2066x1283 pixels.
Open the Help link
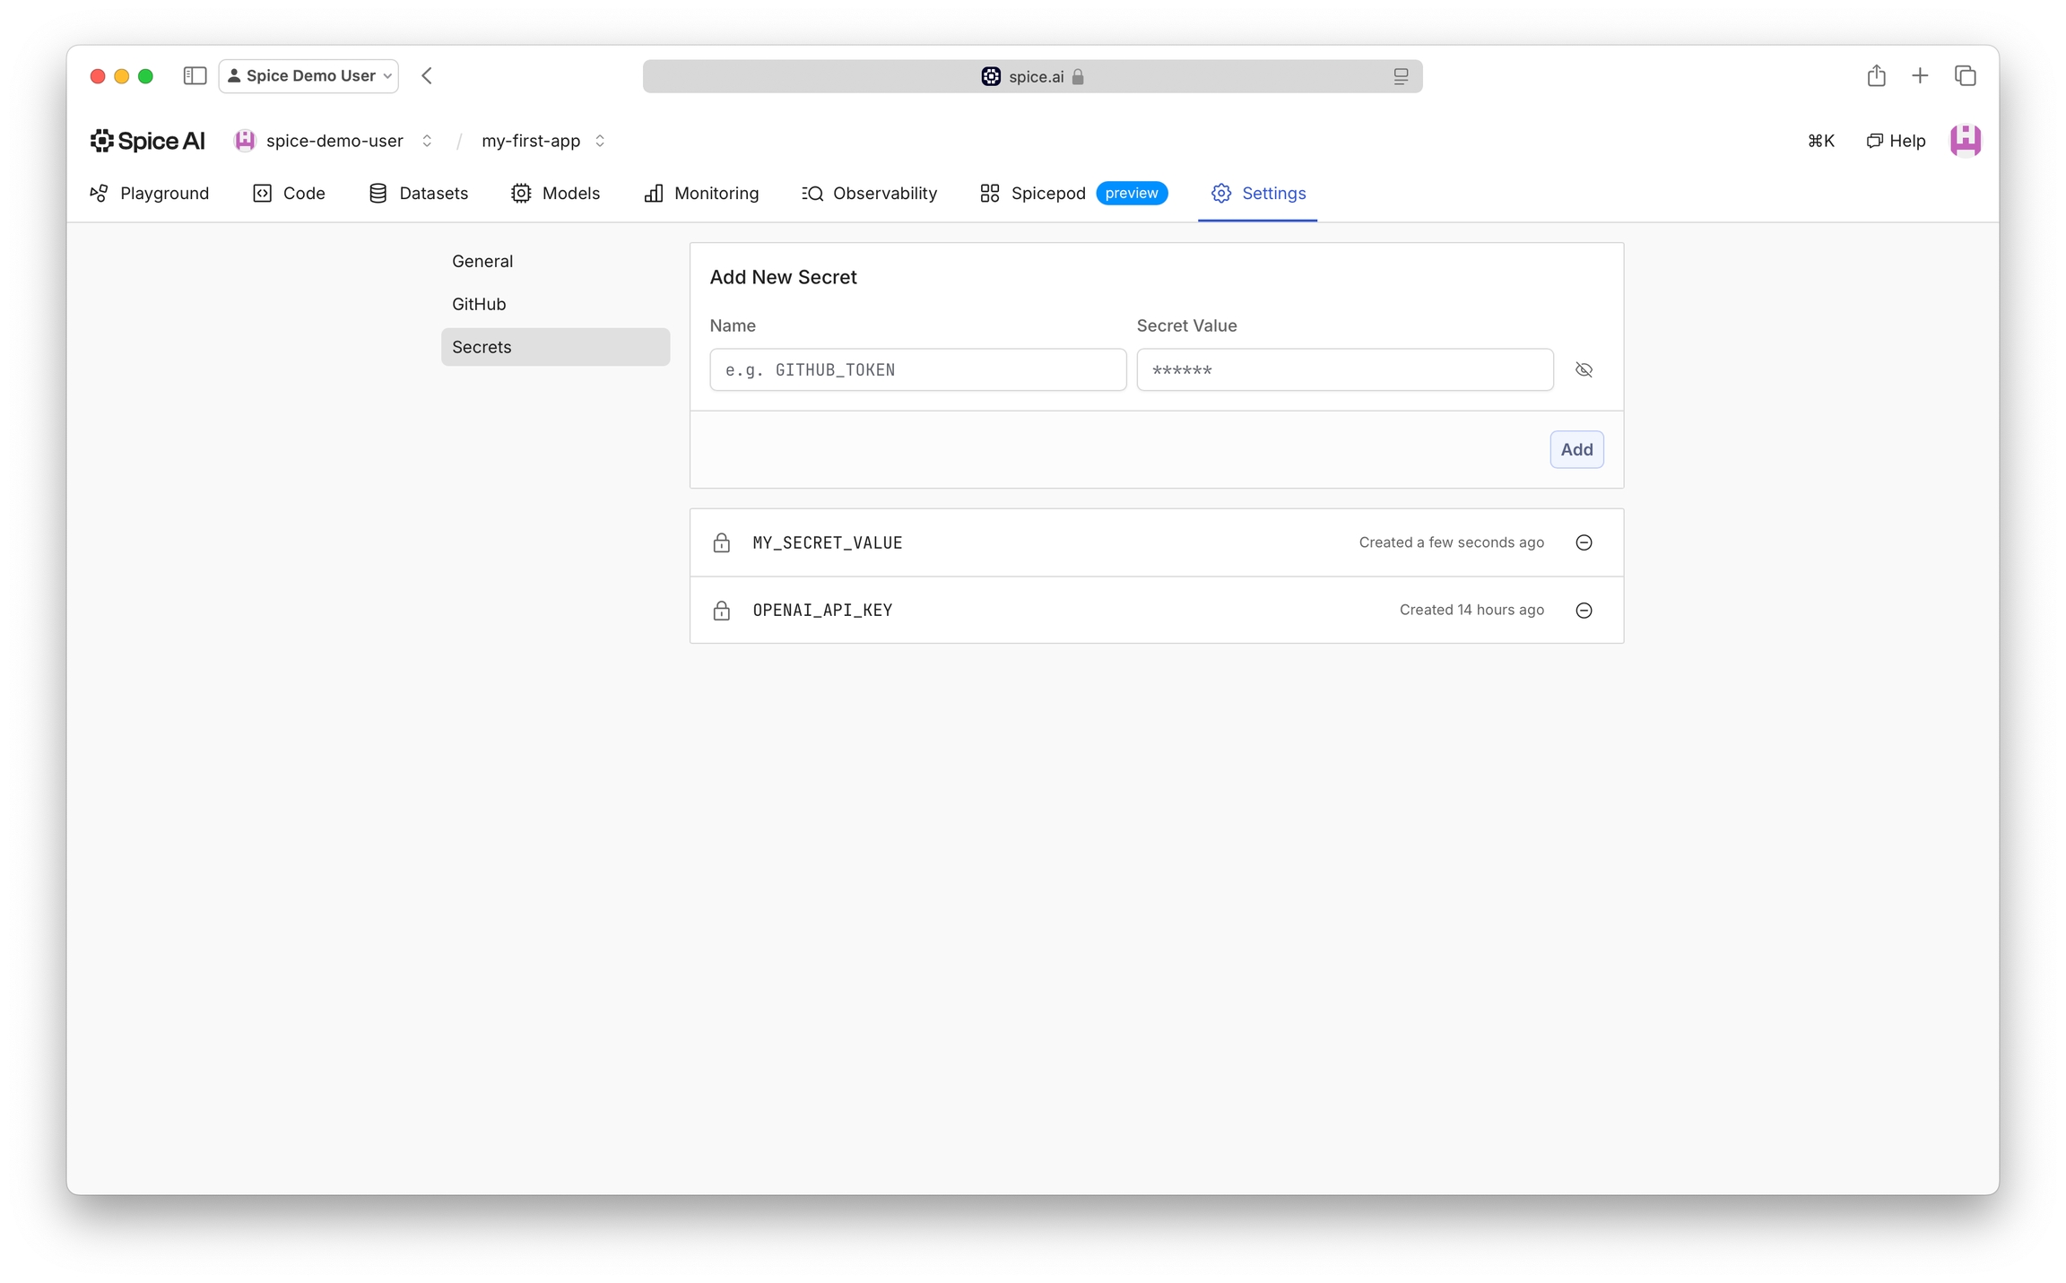click(x=1896, y=141)
